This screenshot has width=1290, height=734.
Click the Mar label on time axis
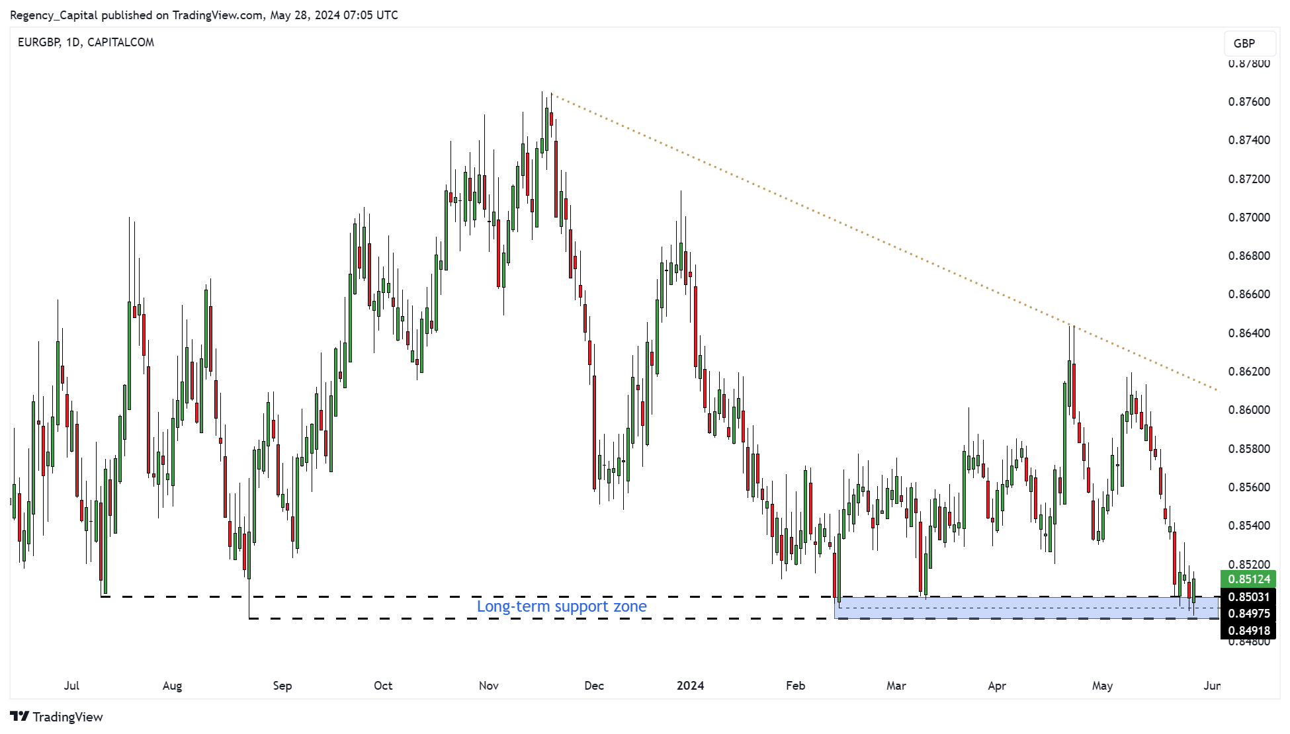click(x=896, y=686)
